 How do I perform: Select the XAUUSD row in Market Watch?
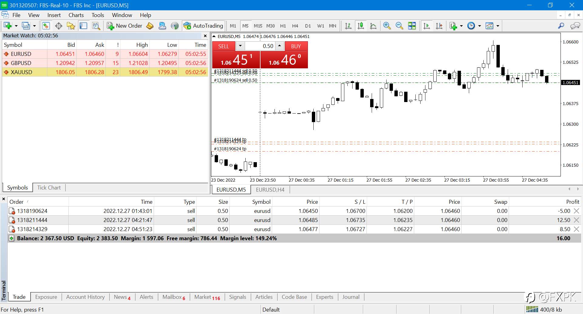105,72
